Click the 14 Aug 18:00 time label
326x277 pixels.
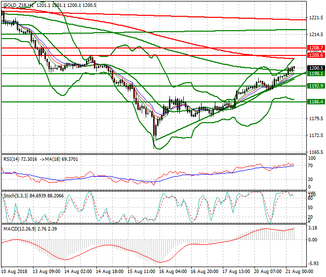(110, 272)
